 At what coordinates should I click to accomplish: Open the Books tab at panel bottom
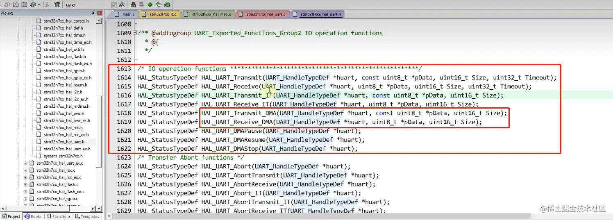[x=33, y=216]
